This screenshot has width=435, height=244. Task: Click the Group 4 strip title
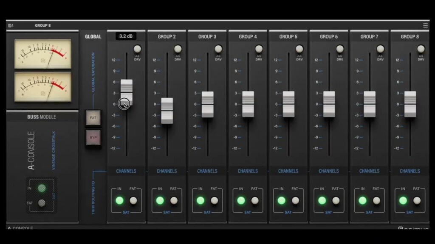(248, 36)
